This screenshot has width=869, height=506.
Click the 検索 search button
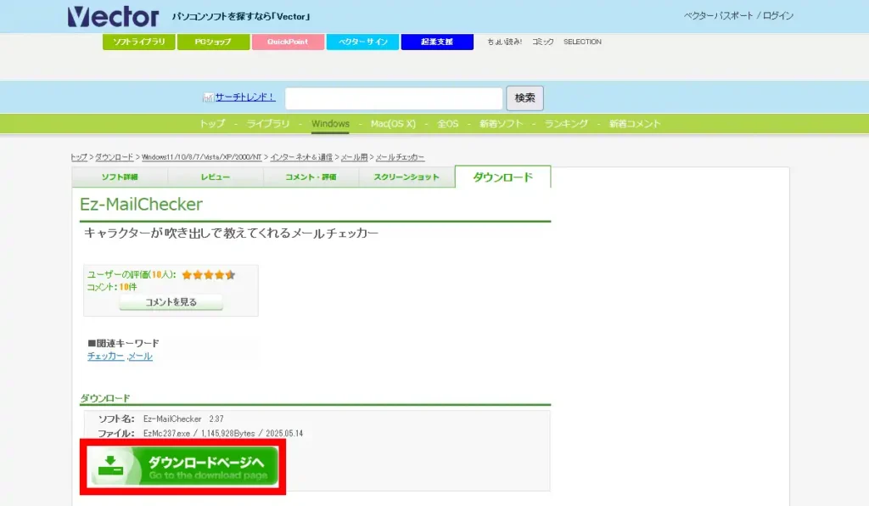coord(524,98)
